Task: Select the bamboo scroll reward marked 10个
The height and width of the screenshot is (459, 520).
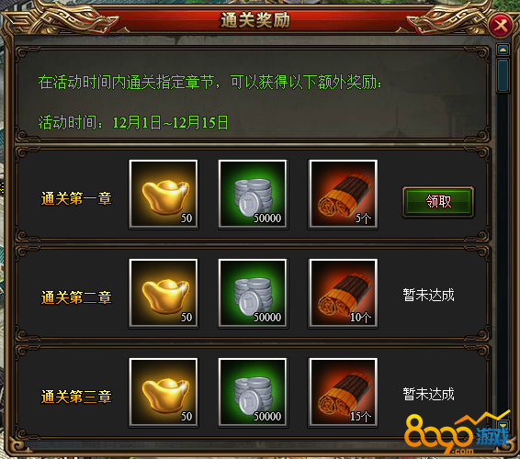Action: coord(343,293)
